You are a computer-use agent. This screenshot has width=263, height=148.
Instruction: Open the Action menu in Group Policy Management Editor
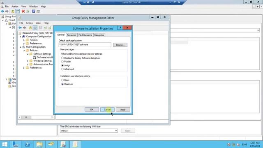[x=29, y=23]
